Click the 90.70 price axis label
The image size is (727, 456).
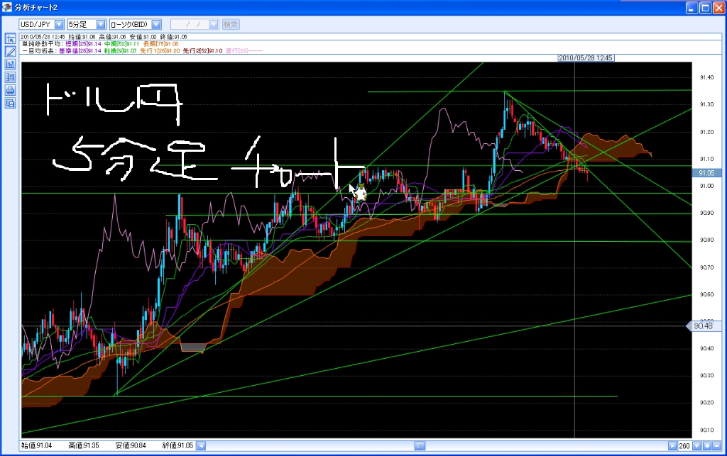pos(706,267)
